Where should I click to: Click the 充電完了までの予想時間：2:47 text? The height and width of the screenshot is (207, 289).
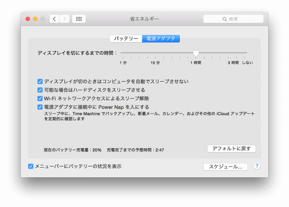[135, 150]
